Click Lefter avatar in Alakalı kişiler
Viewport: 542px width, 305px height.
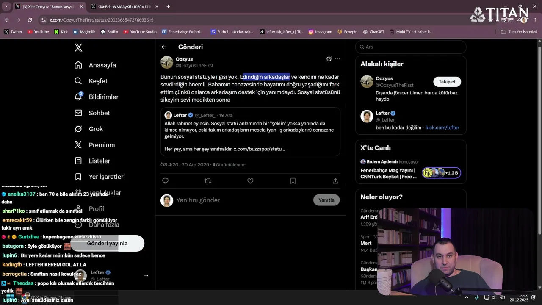[x=367, y=116]
